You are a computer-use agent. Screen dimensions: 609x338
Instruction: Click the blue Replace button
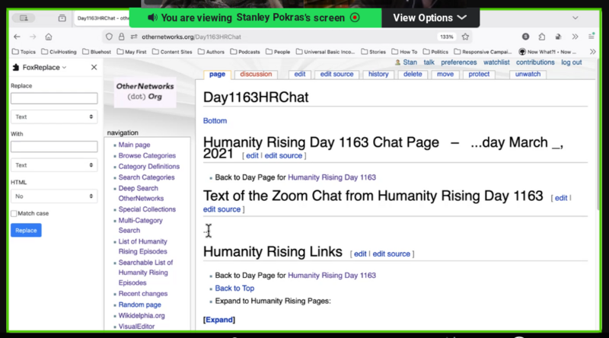click(26, 231)
